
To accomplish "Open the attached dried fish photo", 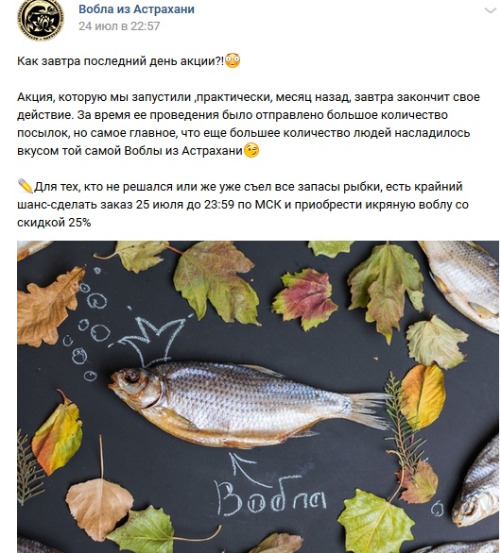I will 258,396.
